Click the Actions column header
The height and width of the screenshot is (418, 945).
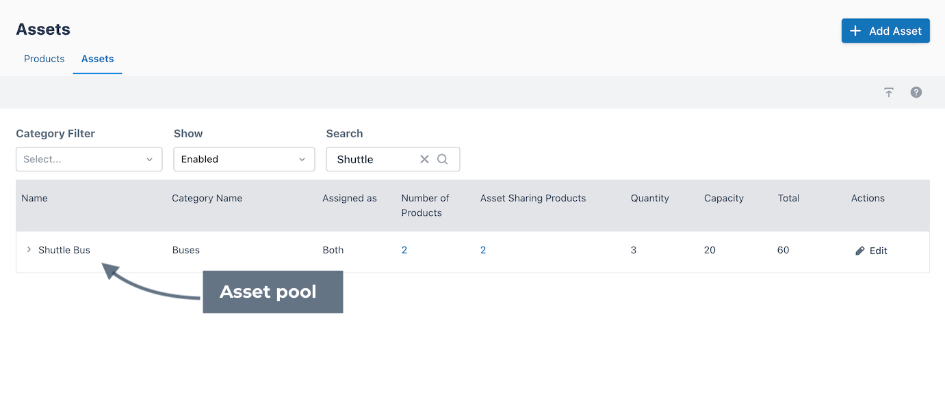(868, 198)
